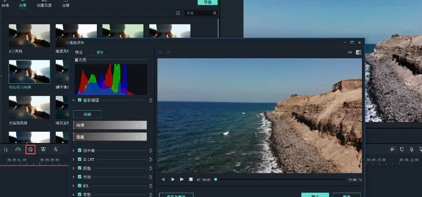Click the bottom-right outlined dialog button

pos(347,195)
